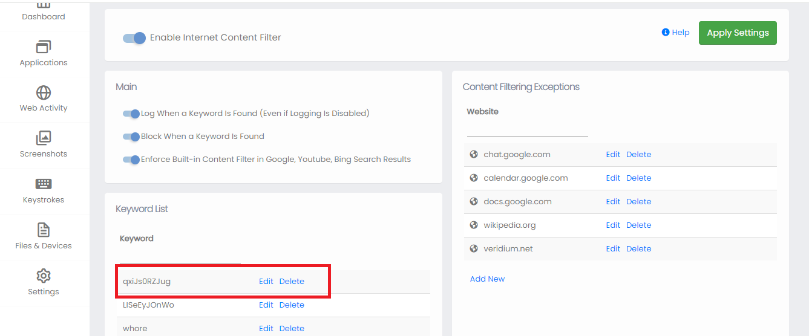Click globe icon beside wikipedia.org
This screenshot has width=809, height=336.
click(474, 225)
